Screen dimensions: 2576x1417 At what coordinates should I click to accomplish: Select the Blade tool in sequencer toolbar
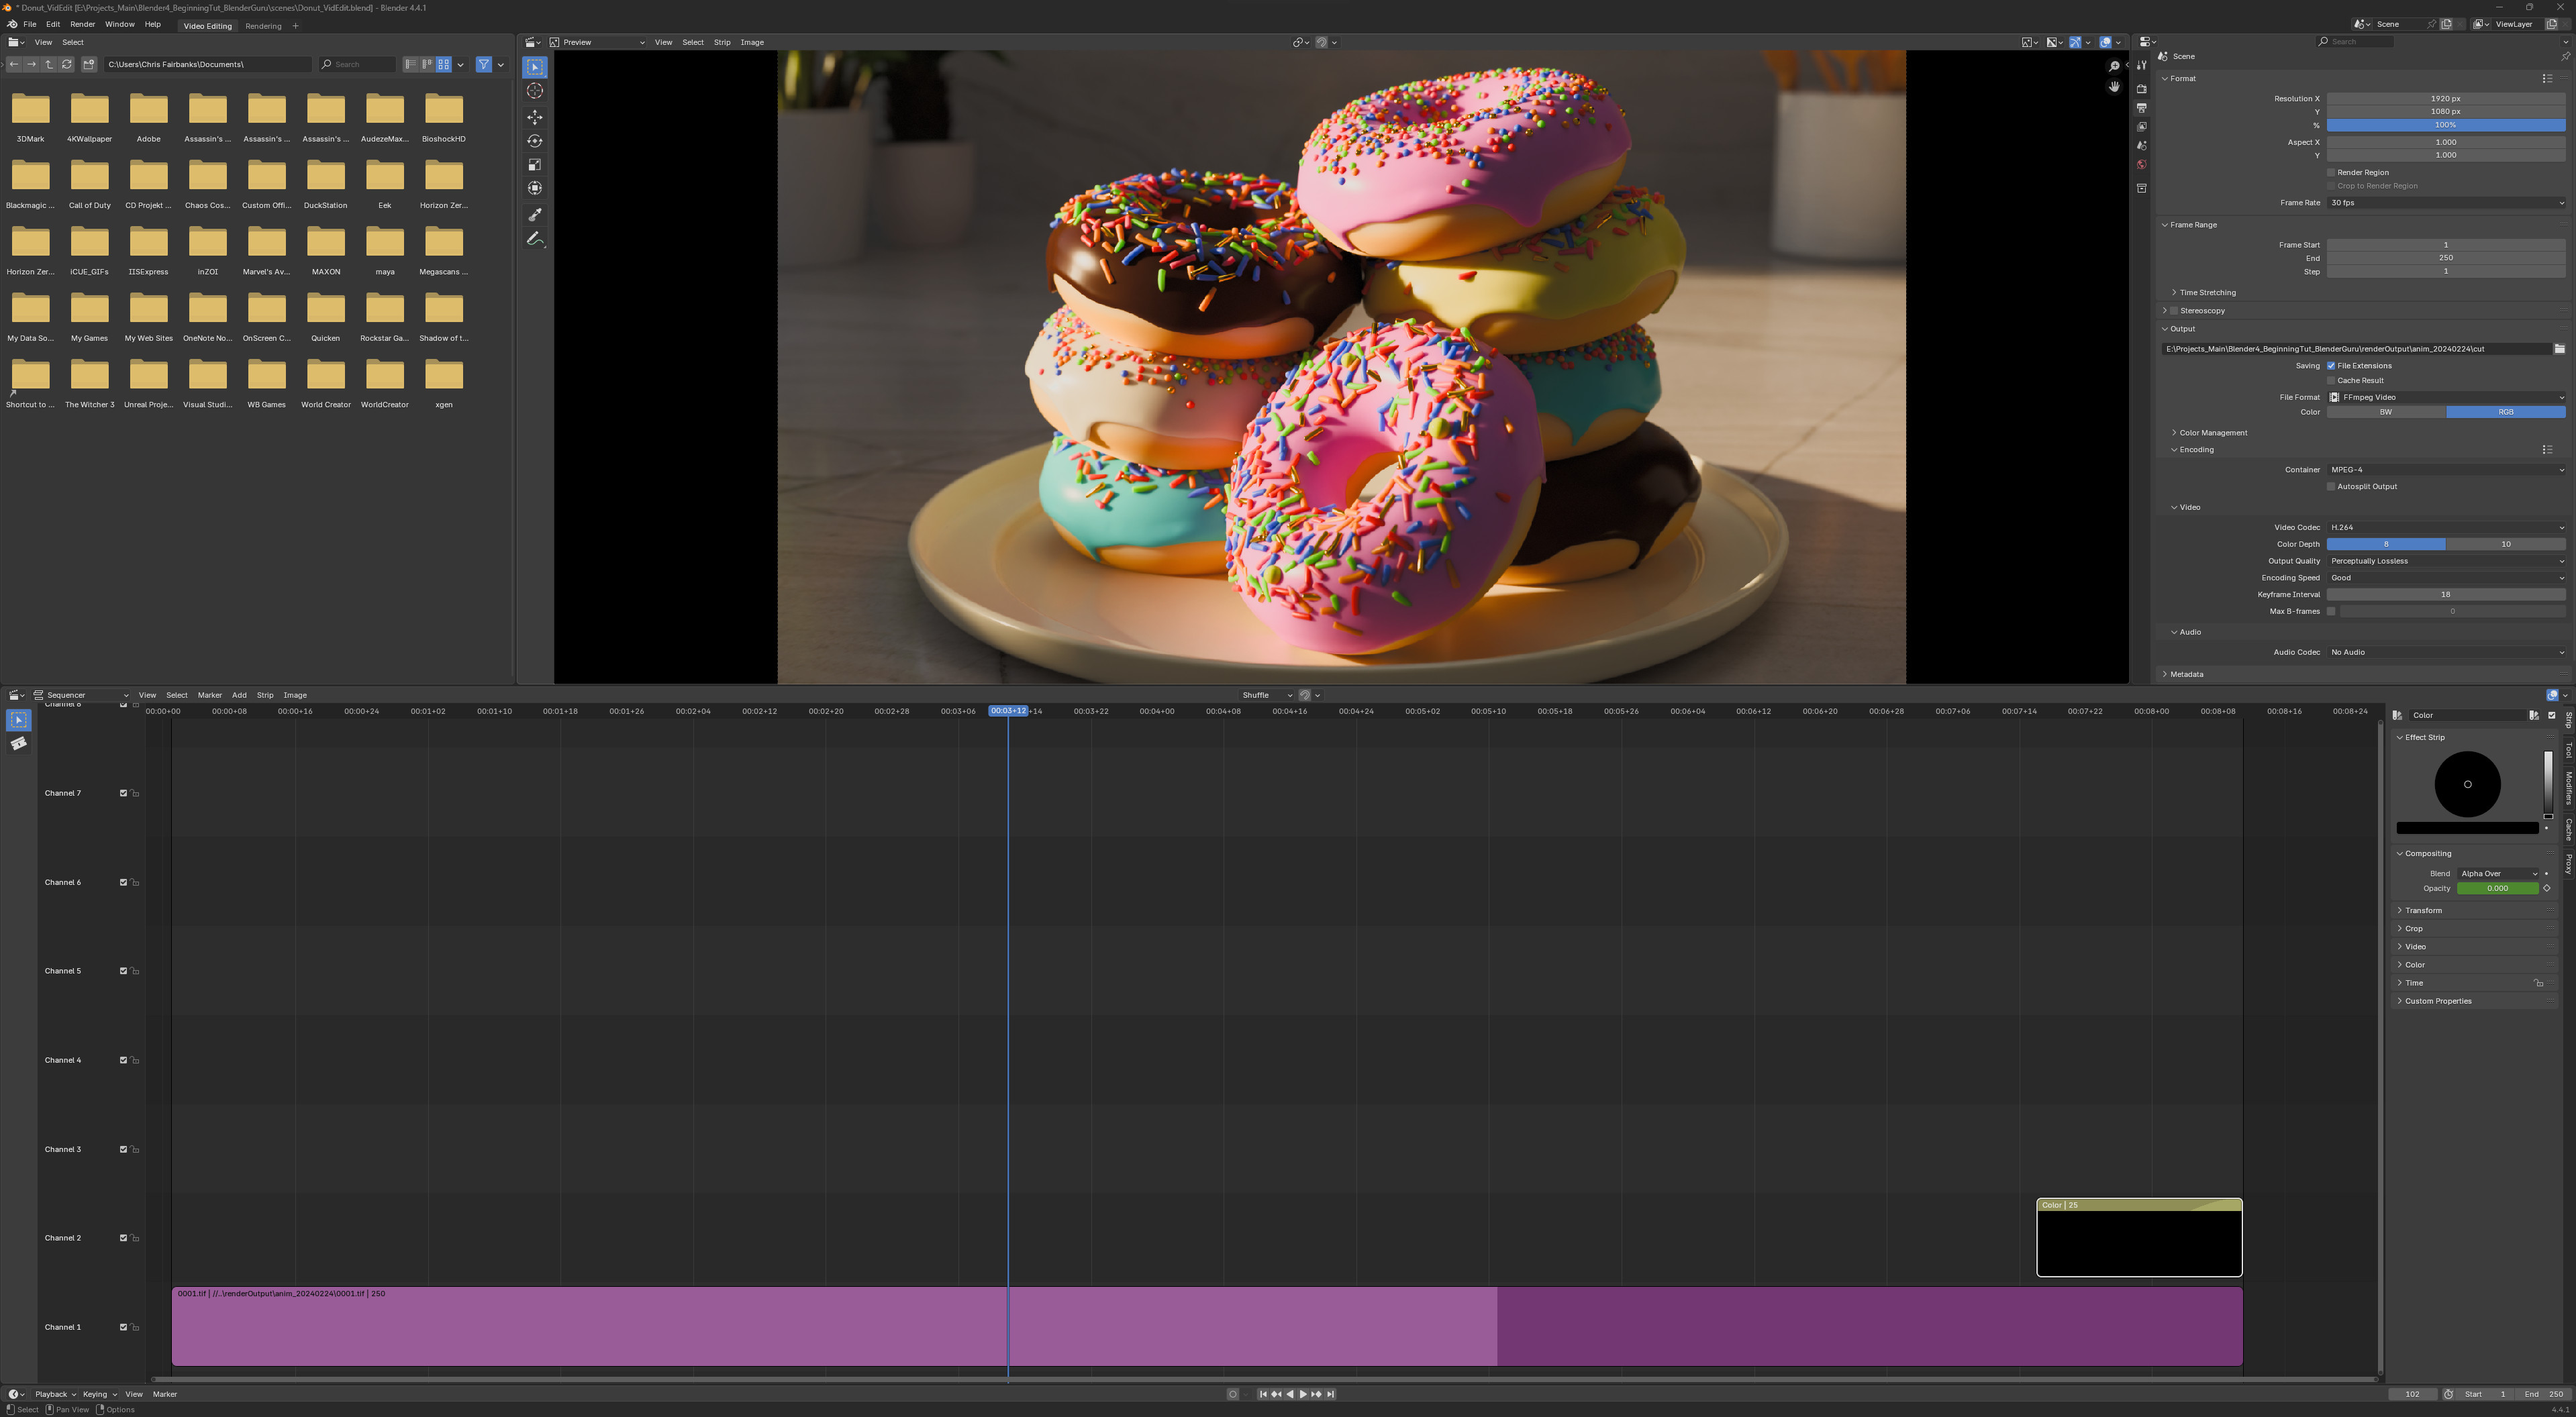click(19, 743)
